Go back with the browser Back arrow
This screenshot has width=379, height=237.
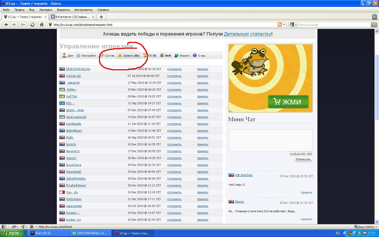pyautogui.click(x=6, y=24)
